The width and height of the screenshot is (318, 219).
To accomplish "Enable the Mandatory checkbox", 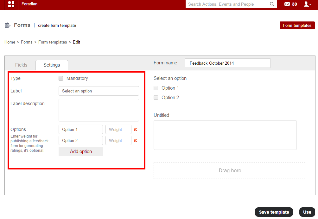I will (x=61, y=78).
